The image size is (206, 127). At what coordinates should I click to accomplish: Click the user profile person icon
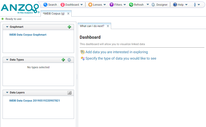[195, 5]
